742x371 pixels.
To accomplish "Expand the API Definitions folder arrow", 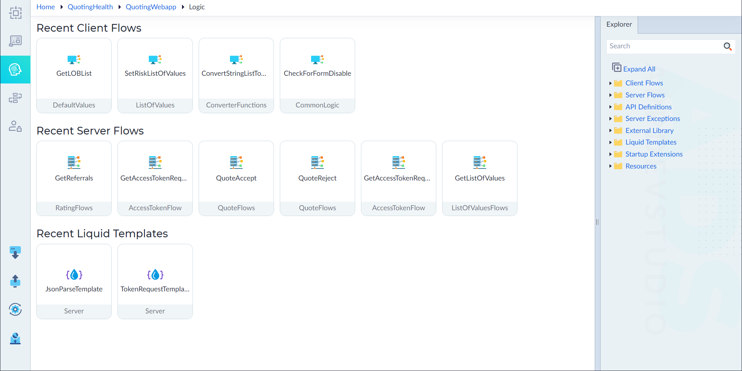I will point(610,107).
